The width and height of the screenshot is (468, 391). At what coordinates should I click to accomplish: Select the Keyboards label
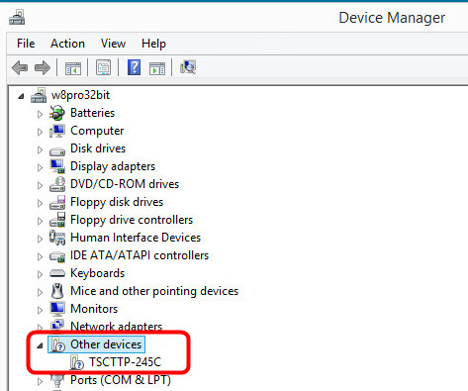coord(98,273)
